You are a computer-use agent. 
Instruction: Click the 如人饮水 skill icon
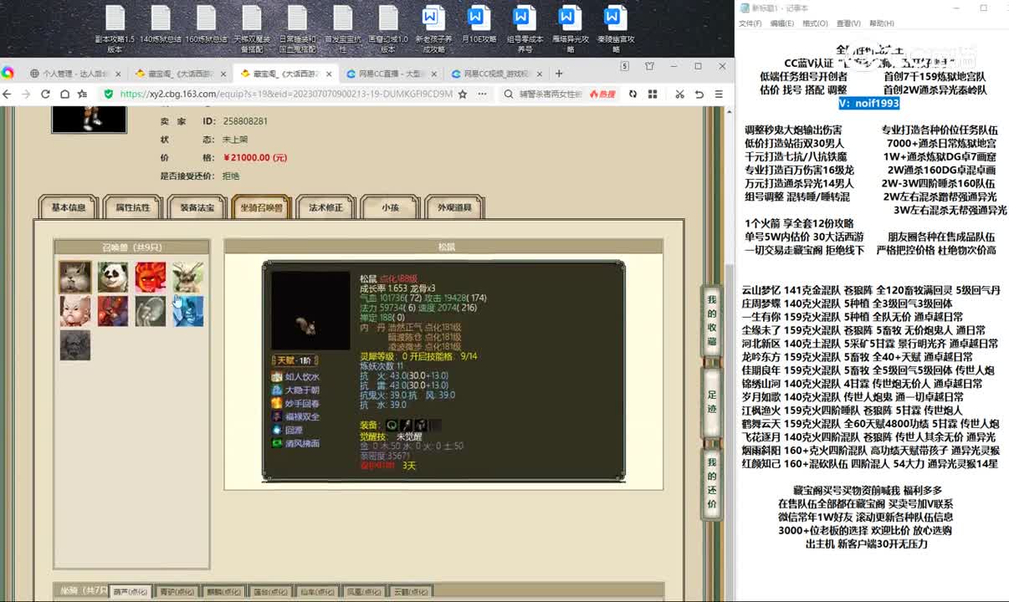point(277,377)
